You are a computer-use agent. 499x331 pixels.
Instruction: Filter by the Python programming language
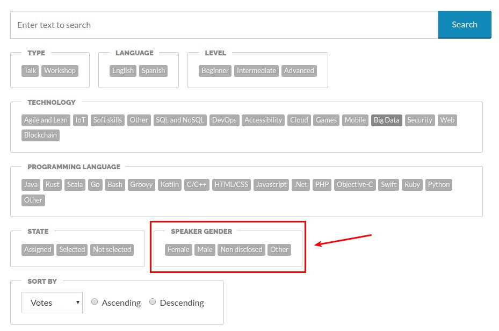439,184
